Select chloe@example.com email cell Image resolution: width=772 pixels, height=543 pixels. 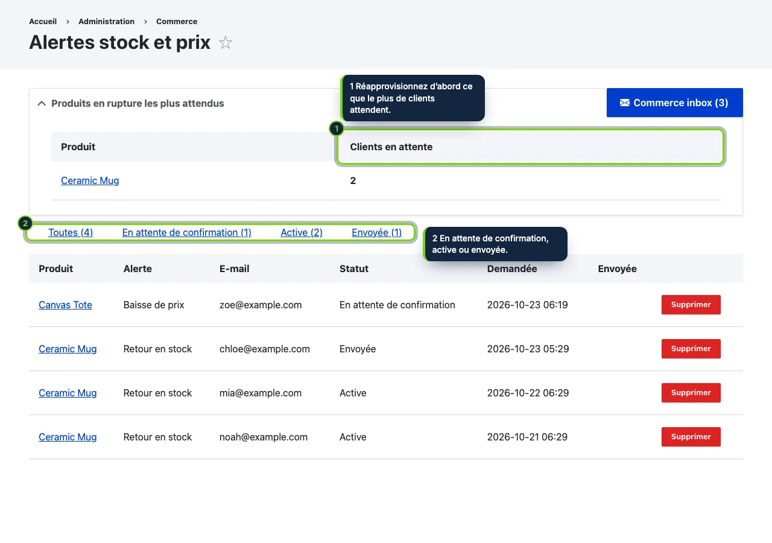coord(265,349)
